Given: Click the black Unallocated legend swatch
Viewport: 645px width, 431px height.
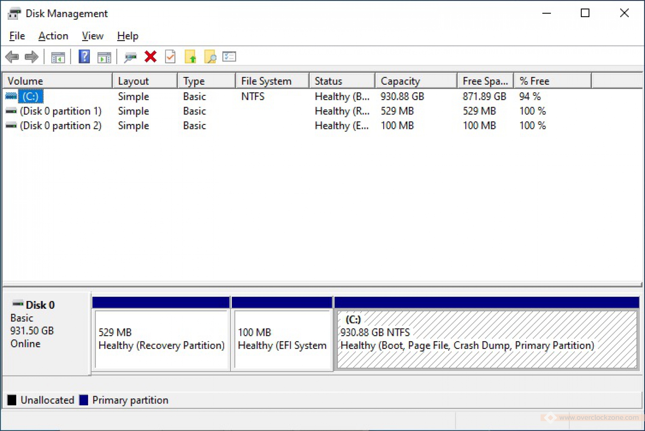Looking at the screenshot, I should point(12,400).
